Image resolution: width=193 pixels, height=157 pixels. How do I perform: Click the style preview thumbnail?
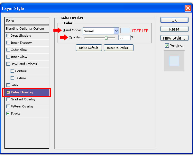coord(174,61)
